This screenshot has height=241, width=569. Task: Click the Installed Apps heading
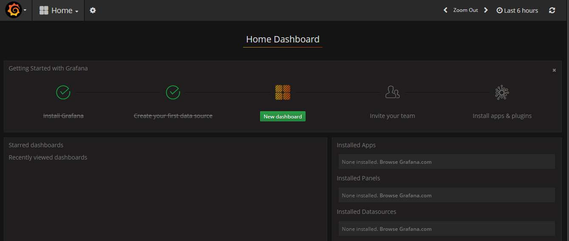pyautogui.click(x=356, y=145)
